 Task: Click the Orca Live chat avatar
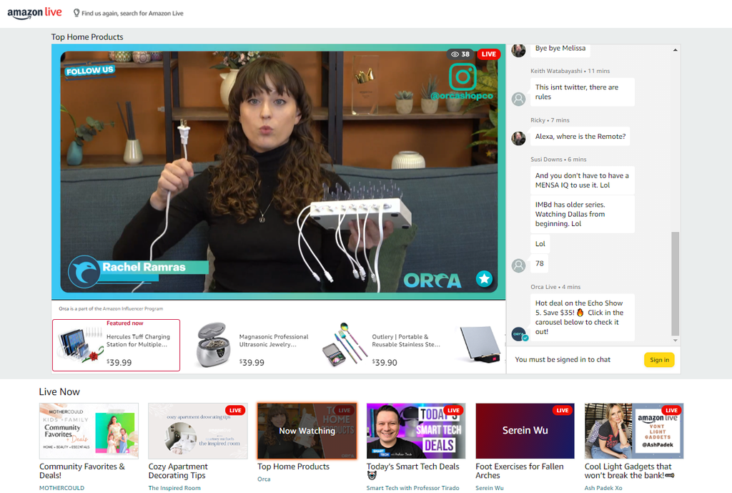(x=519, y=334)
